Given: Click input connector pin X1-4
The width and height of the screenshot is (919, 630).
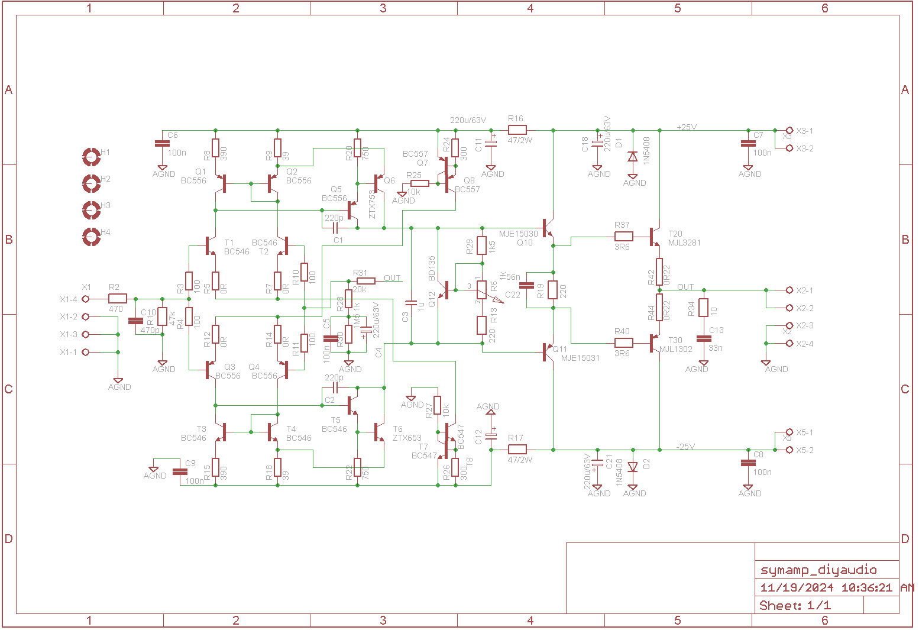Looking at the screenshot, I should pos(85,299).
